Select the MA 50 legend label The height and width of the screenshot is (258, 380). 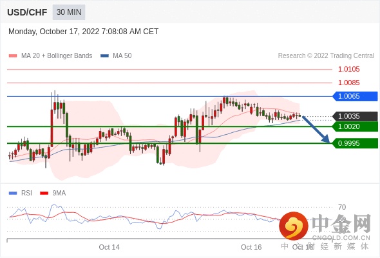click(x=122, y=56)
